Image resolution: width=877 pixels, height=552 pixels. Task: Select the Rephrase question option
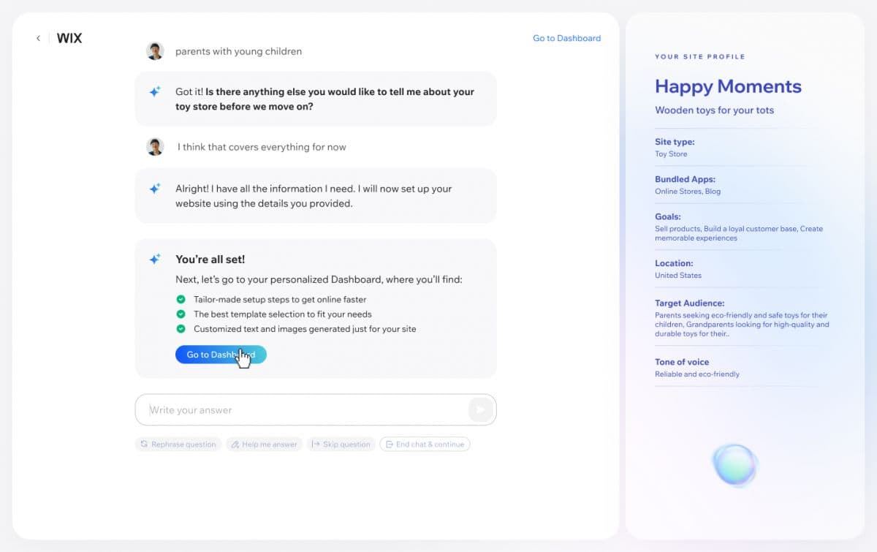click(178, 444)
